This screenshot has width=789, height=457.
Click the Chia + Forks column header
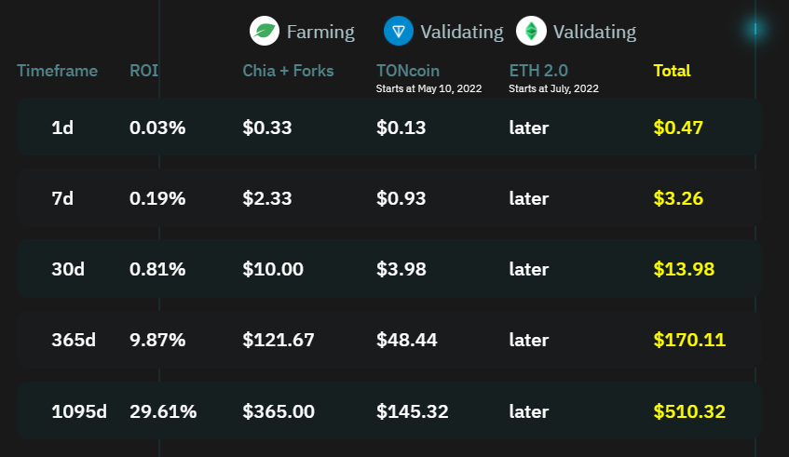(288, 71)
